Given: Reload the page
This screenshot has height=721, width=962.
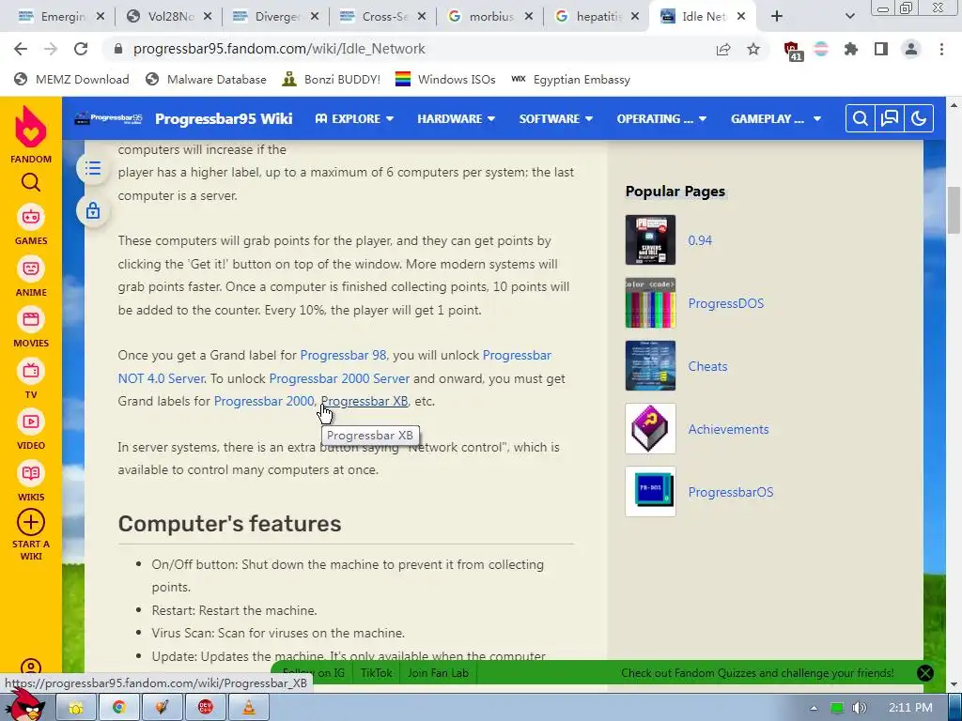Looking at the screenshot, I should 81,49.
